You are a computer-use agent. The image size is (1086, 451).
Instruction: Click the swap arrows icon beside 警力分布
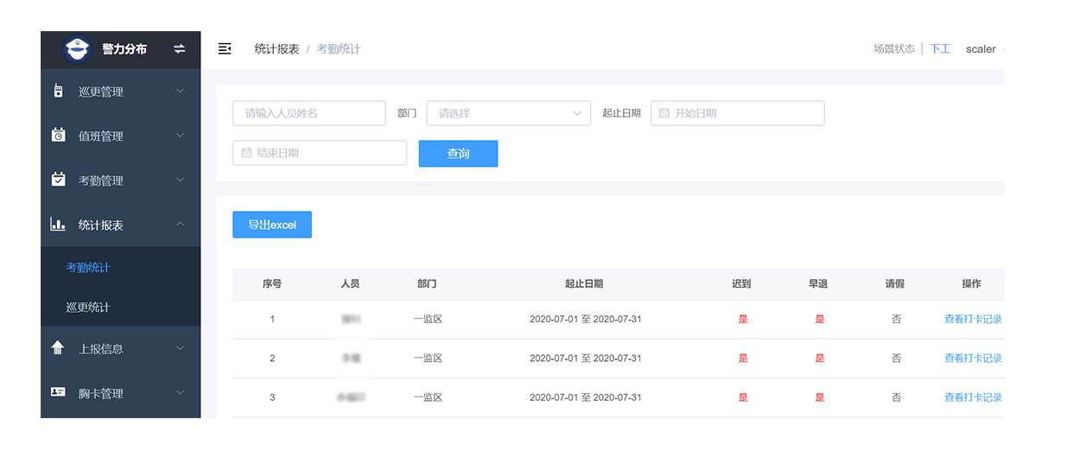[180, 49]
